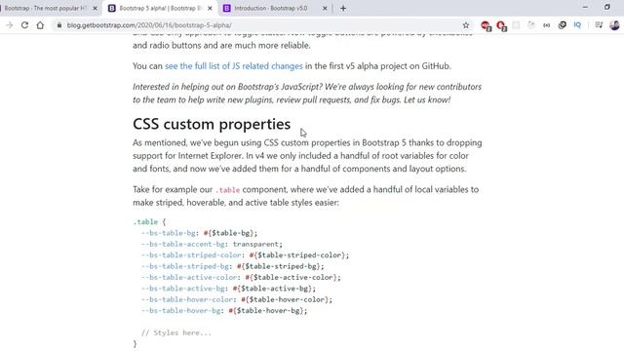
Task: Click the --bs-table-hover-bg code line
Action: [x=224, y=311]
